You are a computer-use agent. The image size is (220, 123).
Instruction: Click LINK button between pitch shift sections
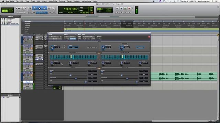pyautogui.click(x=99, y=53)
